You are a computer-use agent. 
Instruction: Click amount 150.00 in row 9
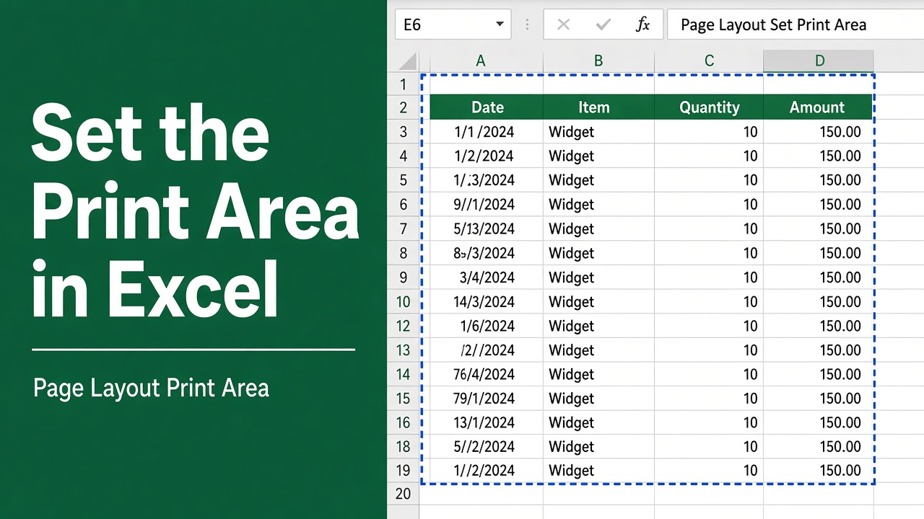(819, 278)
